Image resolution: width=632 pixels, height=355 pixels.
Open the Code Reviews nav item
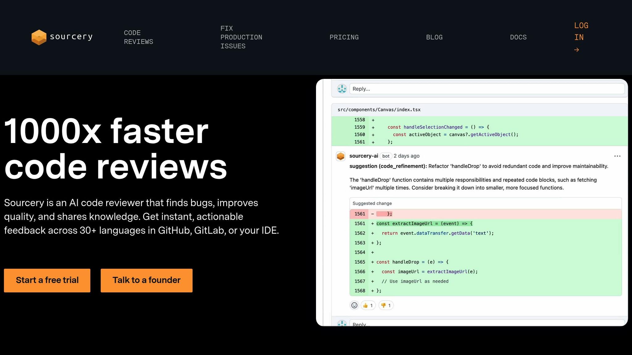click(x=138, y=37)
